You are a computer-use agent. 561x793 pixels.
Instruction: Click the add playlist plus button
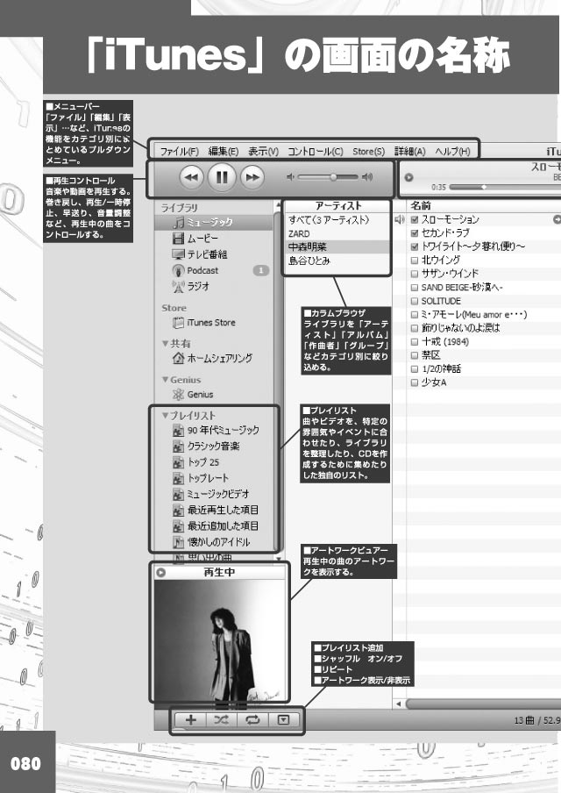pos(192,720)
